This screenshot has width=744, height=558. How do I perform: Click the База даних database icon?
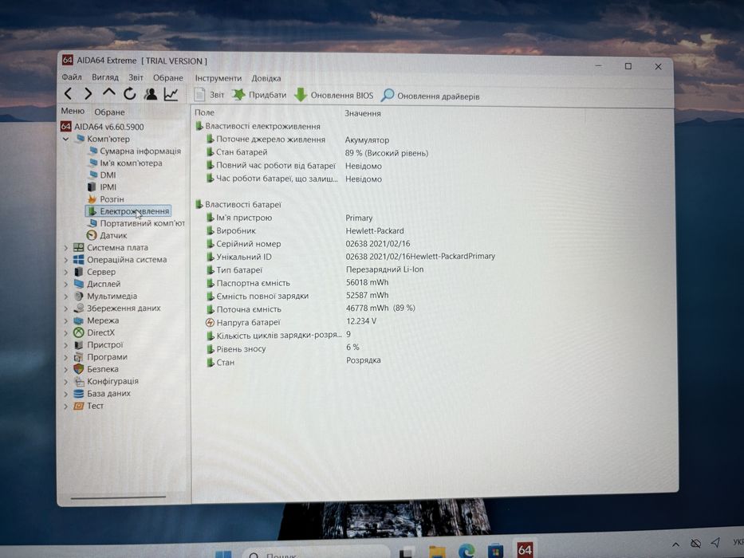point(78,393)
